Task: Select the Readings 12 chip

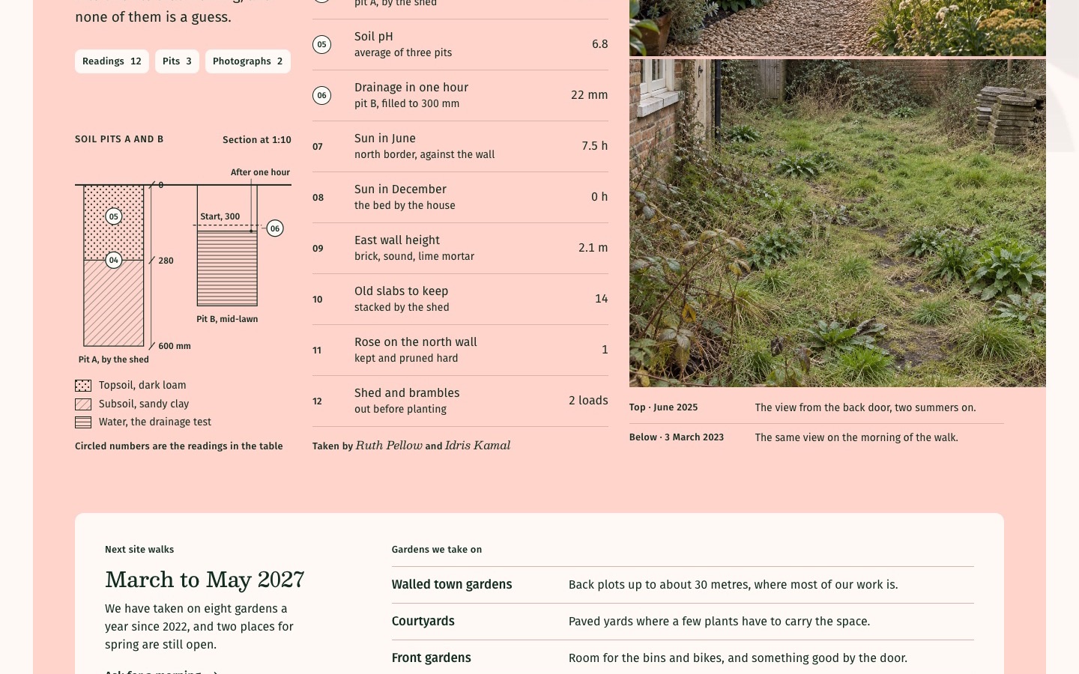Action: [112, 61]
